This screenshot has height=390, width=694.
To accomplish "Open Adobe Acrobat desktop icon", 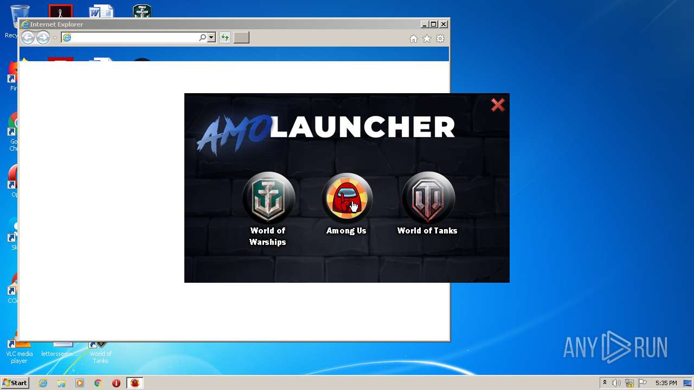I will (x=61, y=11).
